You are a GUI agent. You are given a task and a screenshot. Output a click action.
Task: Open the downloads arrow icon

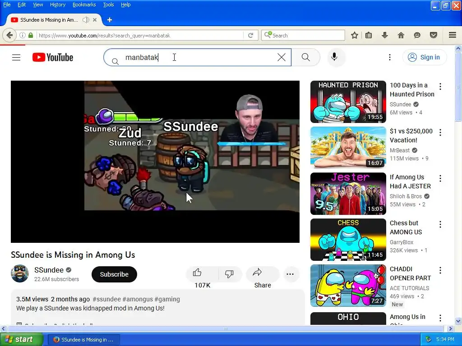click(x=385, y=35)
